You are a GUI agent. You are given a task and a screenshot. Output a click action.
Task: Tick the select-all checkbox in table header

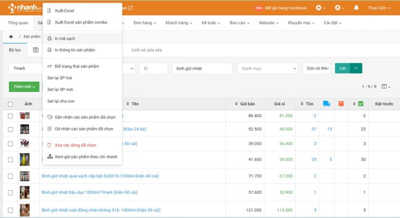(x=11, y=104)
